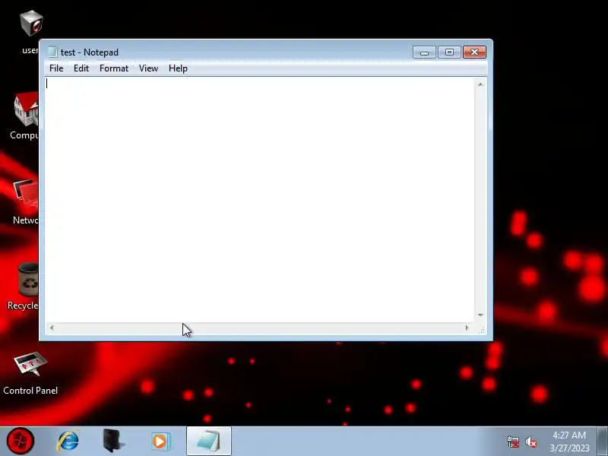Minimize the Notepad window
This screenshot has width=608, height=456.
pos(424,52)
